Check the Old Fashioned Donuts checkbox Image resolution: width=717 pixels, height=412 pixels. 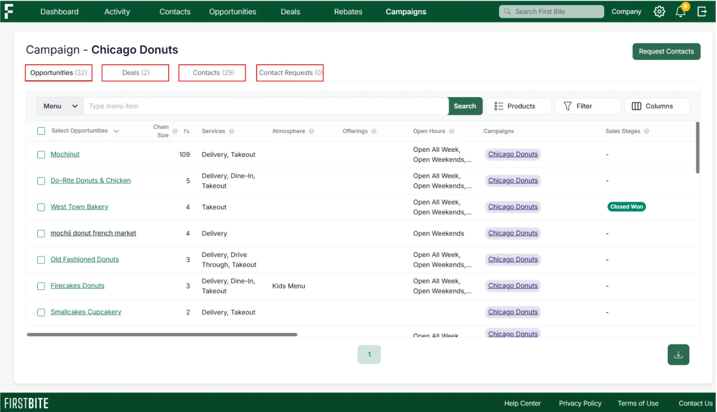41,260
